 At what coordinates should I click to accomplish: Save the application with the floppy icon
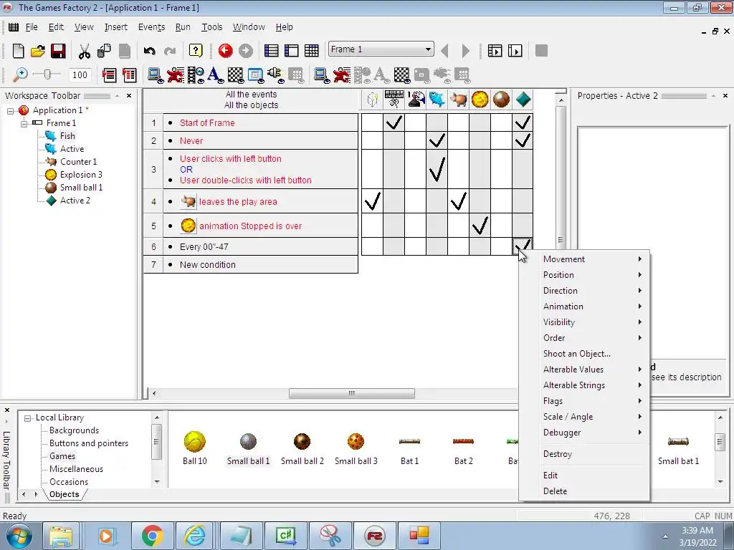pyautogui.click(x=58, y=51)
